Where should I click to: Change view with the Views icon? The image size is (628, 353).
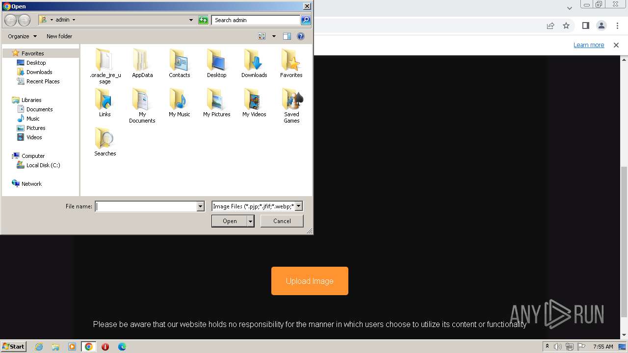click(262, 36)
